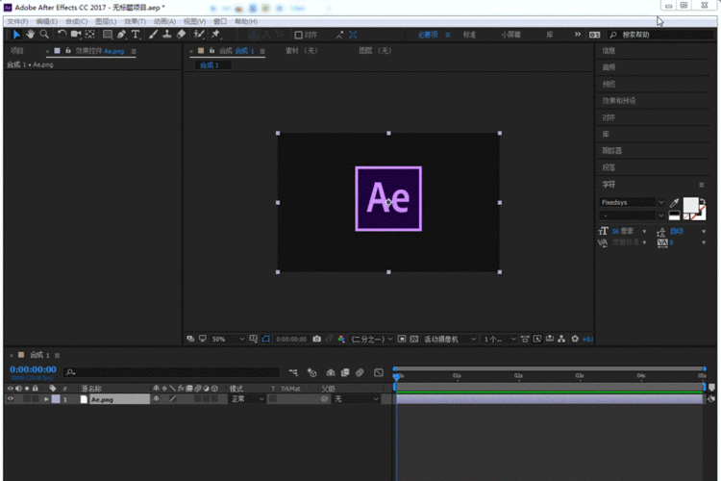The width and height of the screenshot is (721, 481).
Task: Select the Zoom magnifier tool
Action: 44,35
